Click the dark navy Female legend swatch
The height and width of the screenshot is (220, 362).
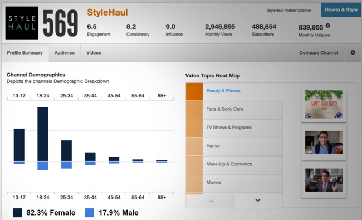[18, 213]
